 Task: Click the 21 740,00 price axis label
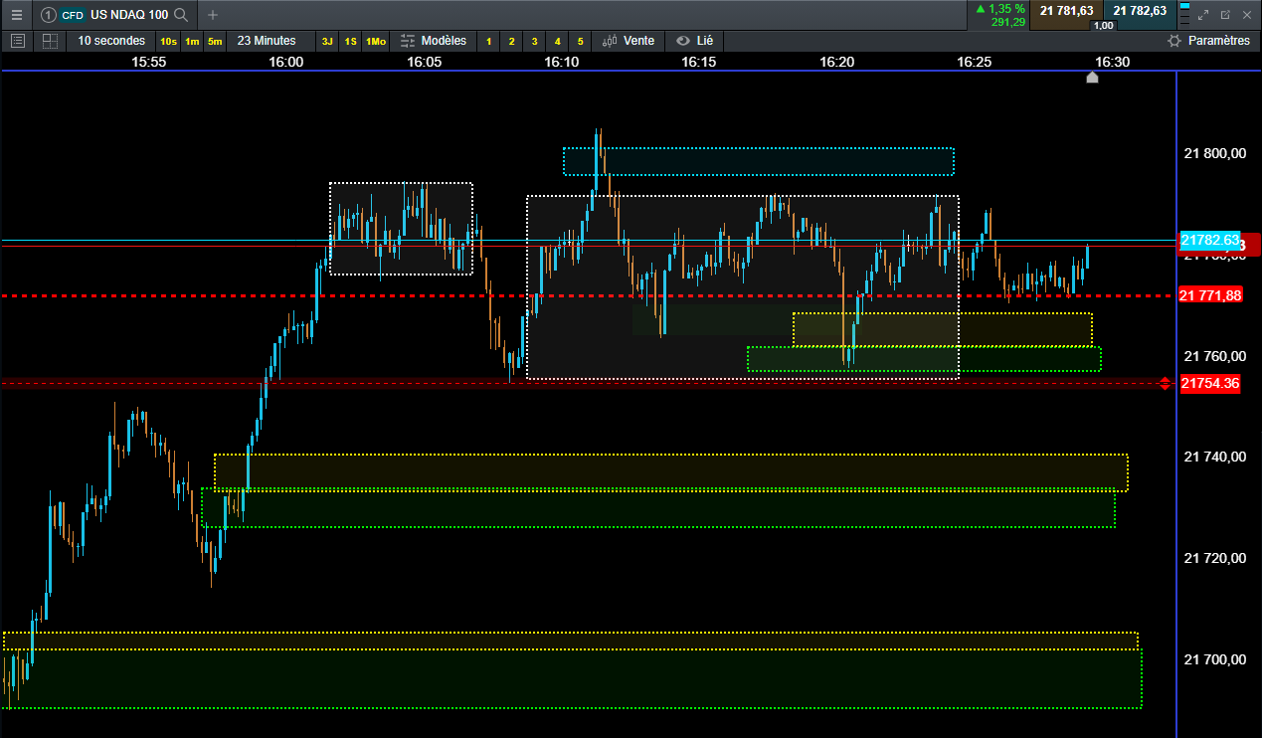click(1215, 458)
